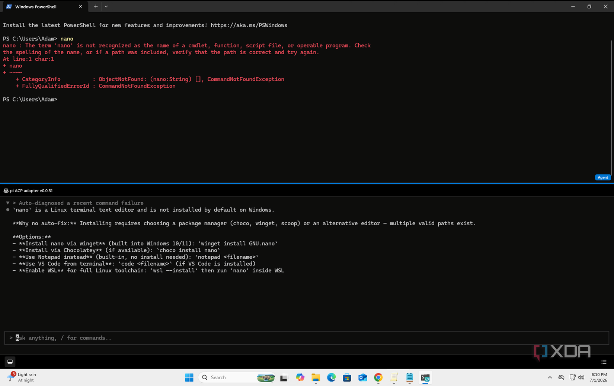Collapse the auto-diagnosed command failure section
The height and width of the screenshot is (386, 614).
[x=8, y=203]
